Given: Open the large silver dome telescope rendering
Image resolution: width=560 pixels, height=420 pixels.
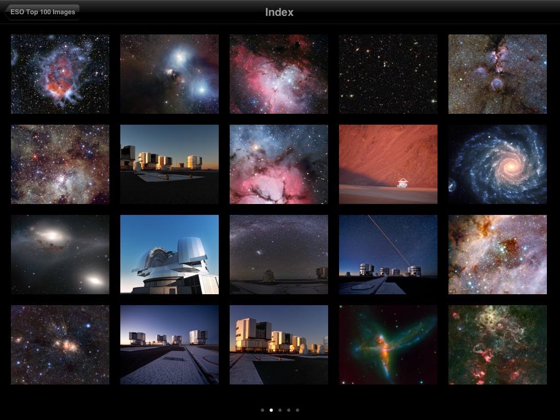Looking at the screenshot, I should click(169, 254).
